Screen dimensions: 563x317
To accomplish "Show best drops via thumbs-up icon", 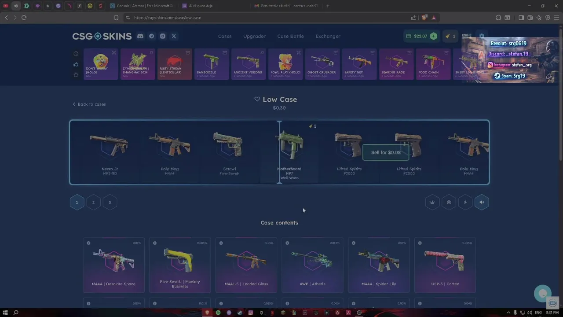I will point(76,64).
